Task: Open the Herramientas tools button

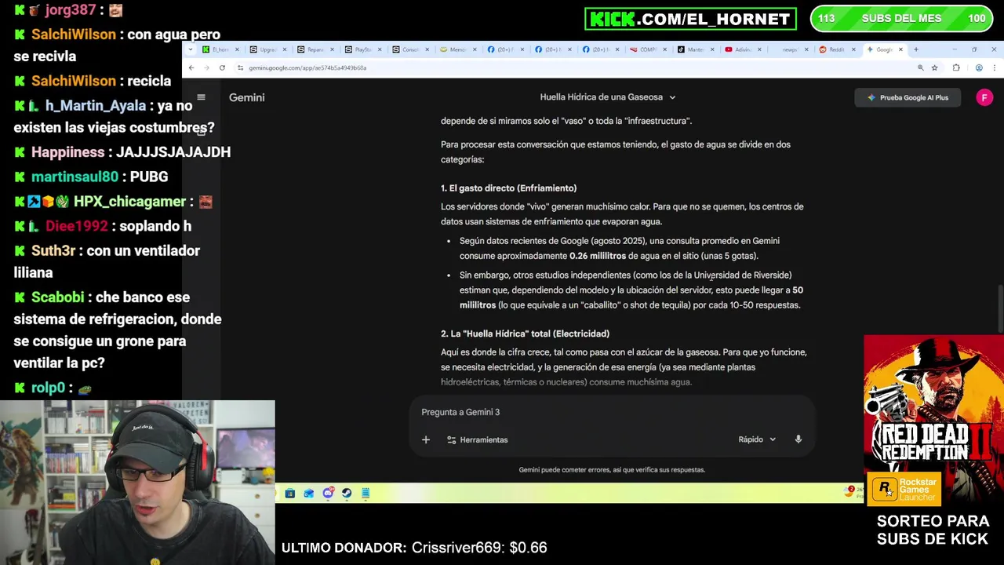Action: click(477, 439)
